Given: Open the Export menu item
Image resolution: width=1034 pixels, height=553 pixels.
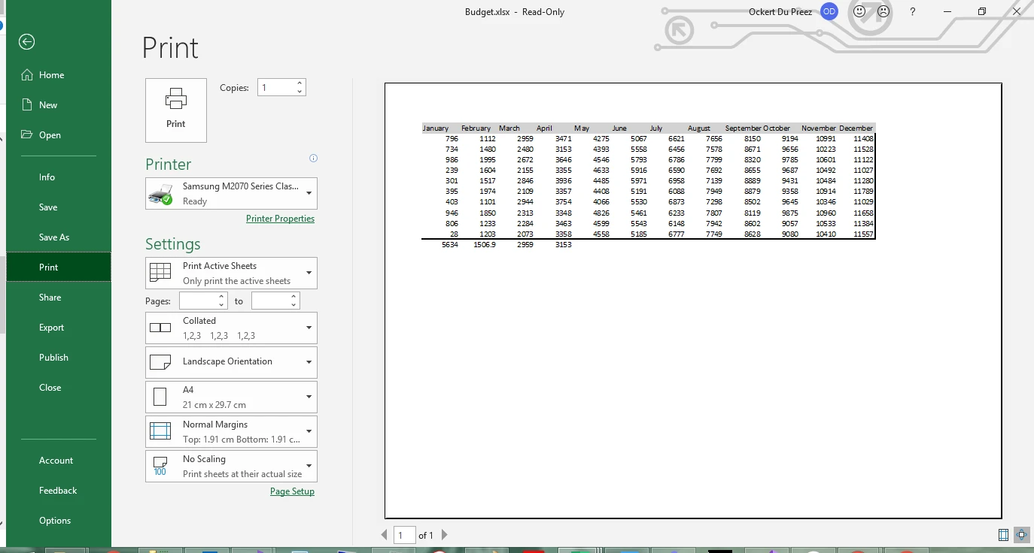Looking at the screenshot, I should [x=52, y=328].
